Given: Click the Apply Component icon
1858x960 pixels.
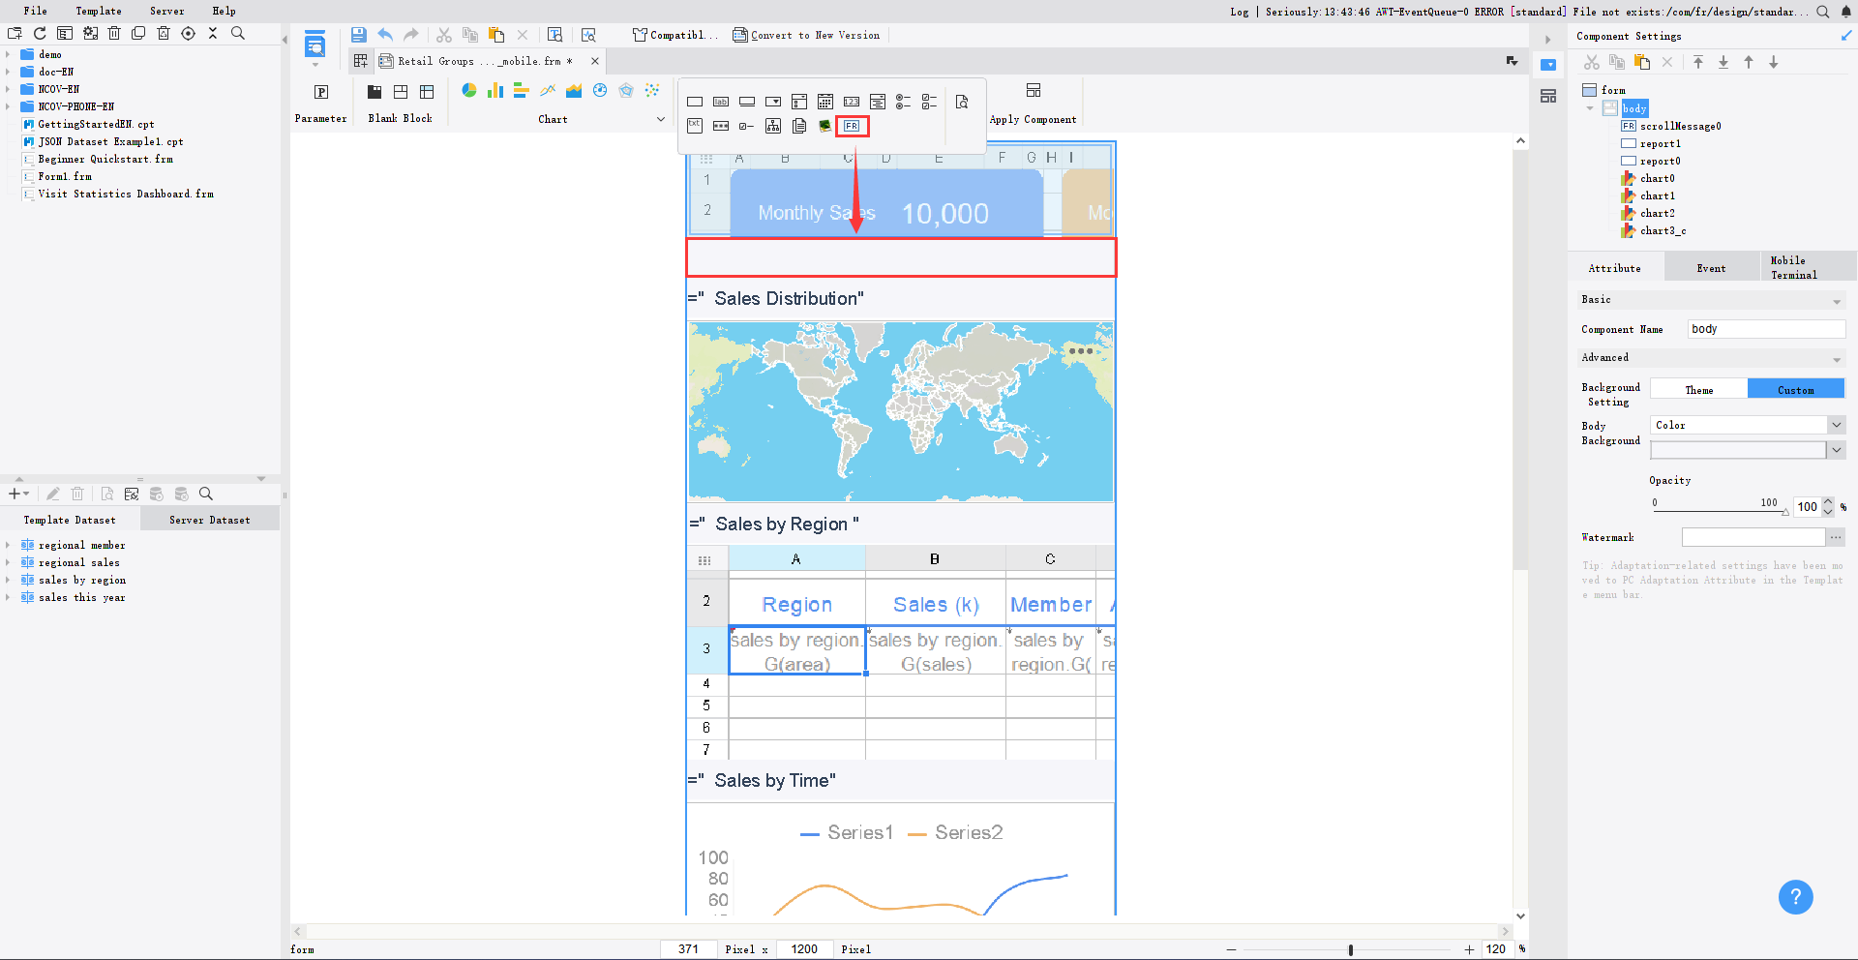Looking at the screenshot, I should (1034, 90).
